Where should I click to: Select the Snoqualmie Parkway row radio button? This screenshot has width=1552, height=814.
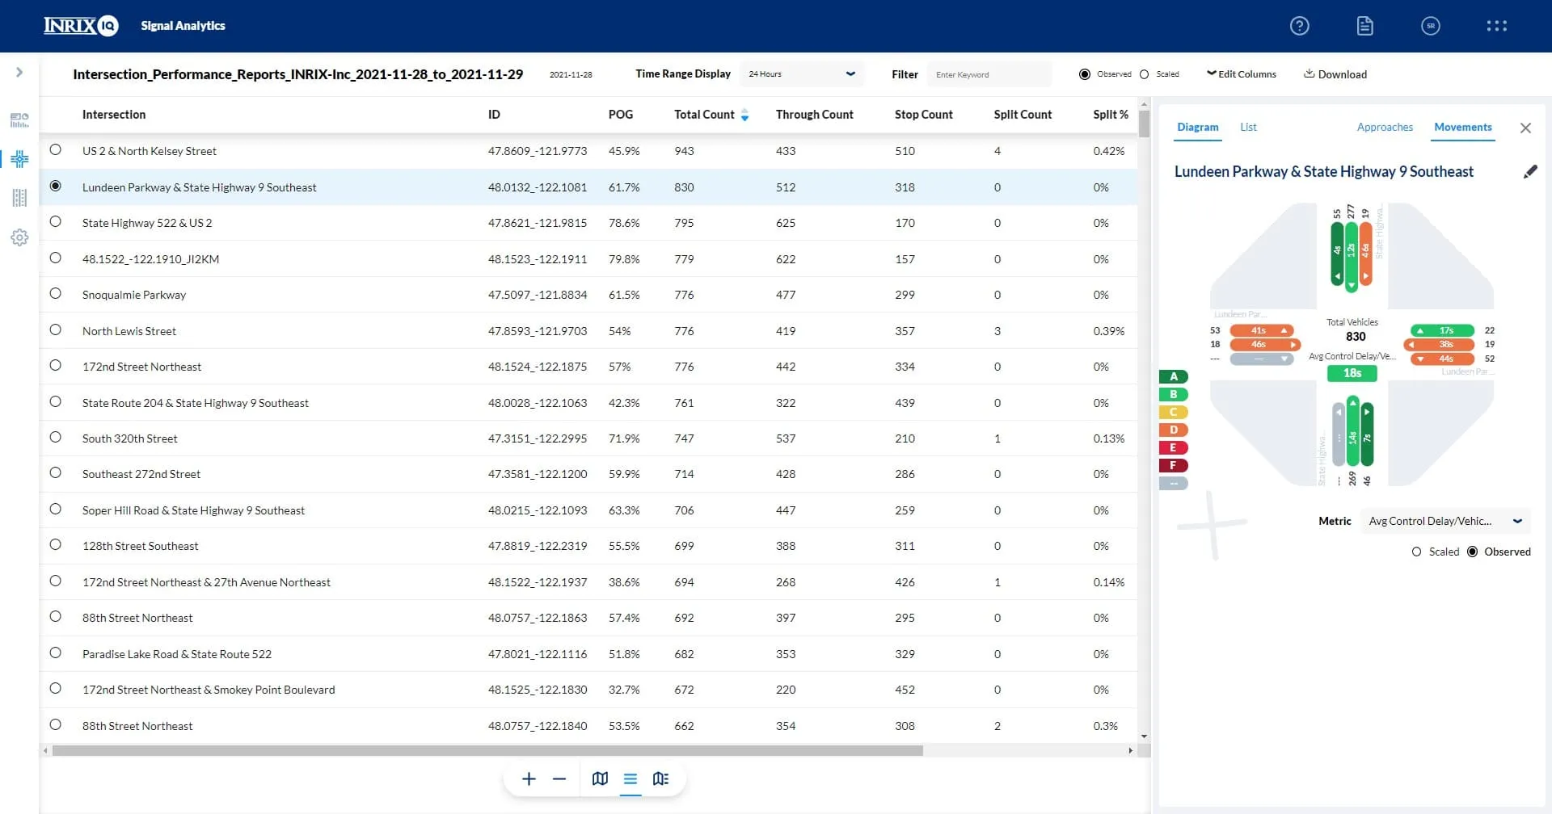[56, 294]
